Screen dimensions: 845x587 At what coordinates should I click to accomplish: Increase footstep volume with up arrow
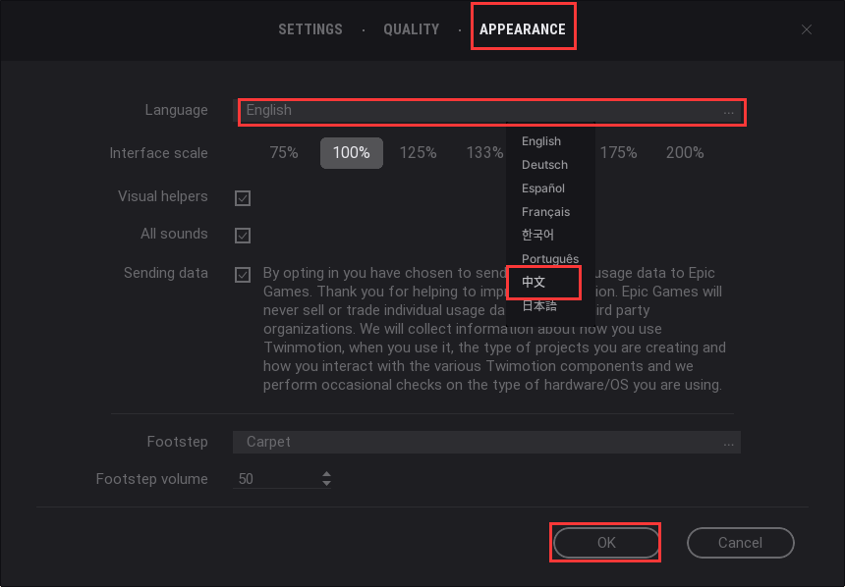point(326,474)
